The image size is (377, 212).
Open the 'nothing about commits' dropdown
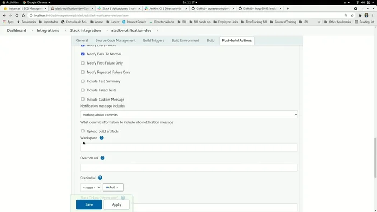pos(189,115)
